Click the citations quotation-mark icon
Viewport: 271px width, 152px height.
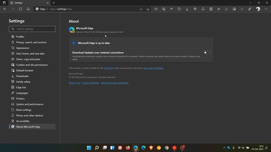(171, 9)
